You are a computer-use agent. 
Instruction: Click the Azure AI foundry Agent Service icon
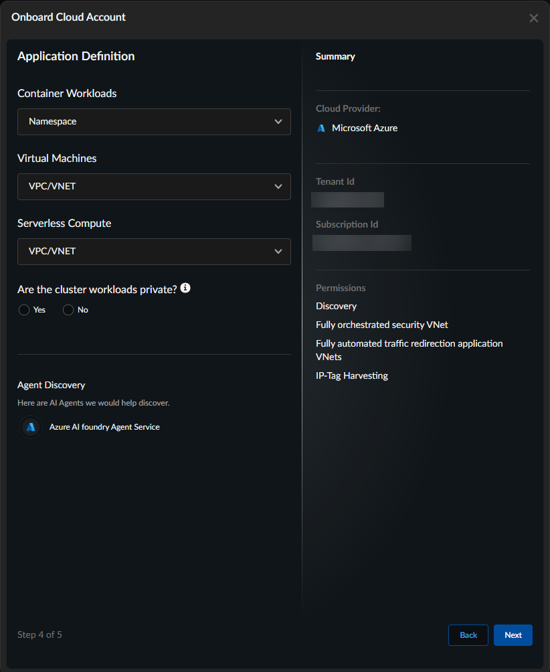pos(31,426)
